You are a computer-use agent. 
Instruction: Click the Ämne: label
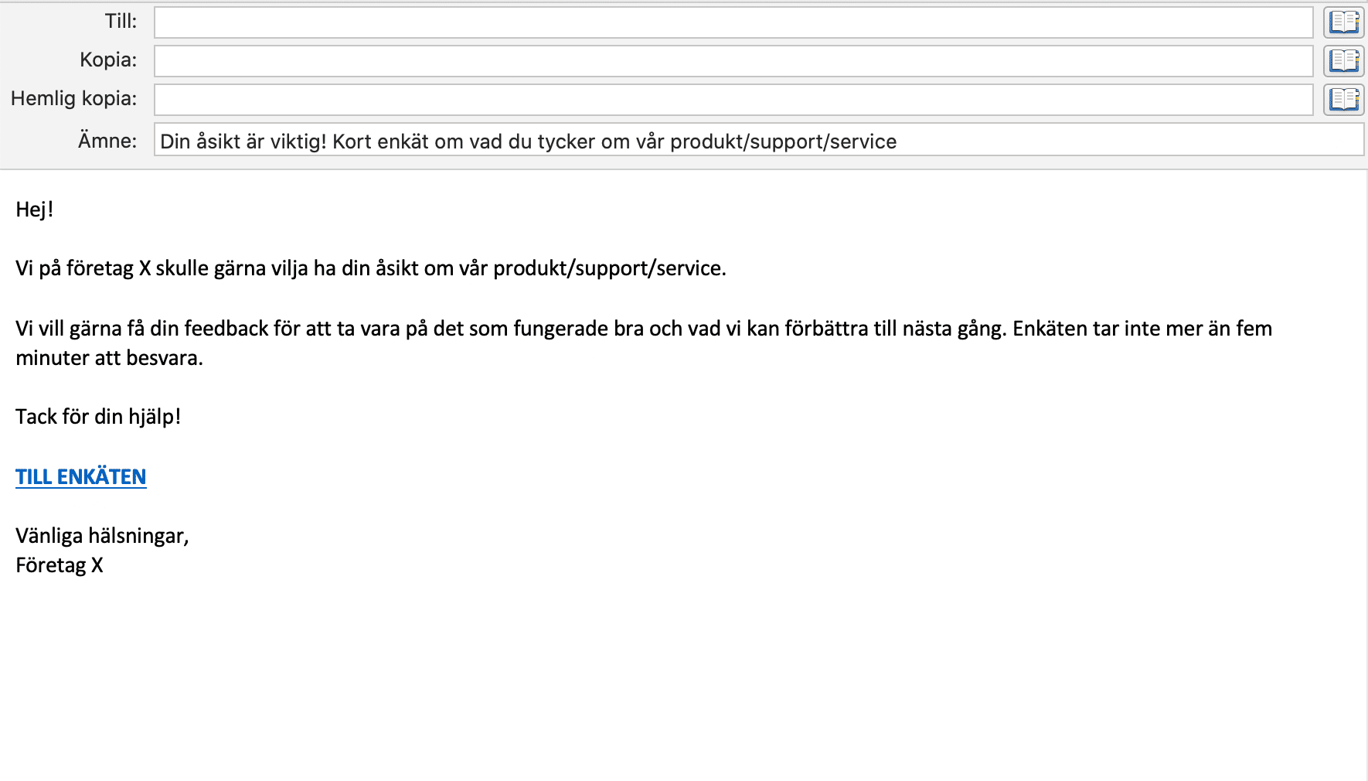tap(107, 139)
